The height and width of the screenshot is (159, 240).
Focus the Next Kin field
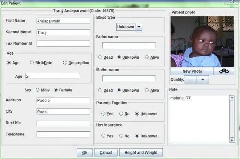coord(63,123)
